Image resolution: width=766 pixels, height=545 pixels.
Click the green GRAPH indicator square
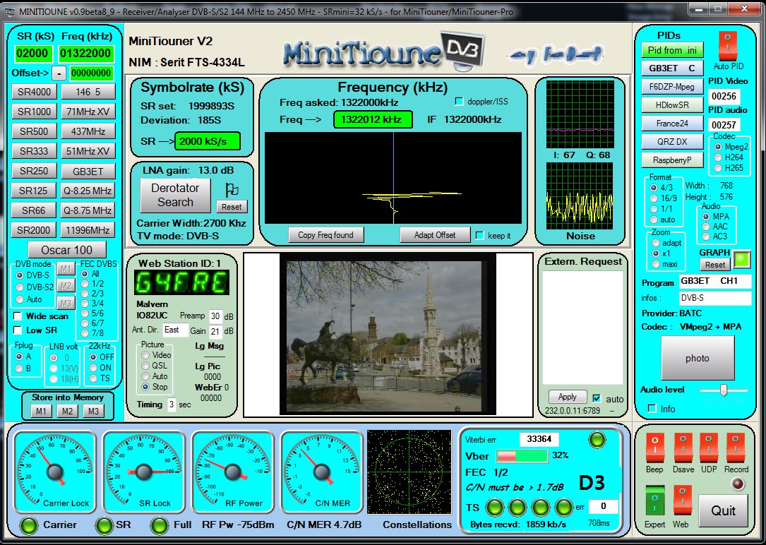tap(742, 259)
